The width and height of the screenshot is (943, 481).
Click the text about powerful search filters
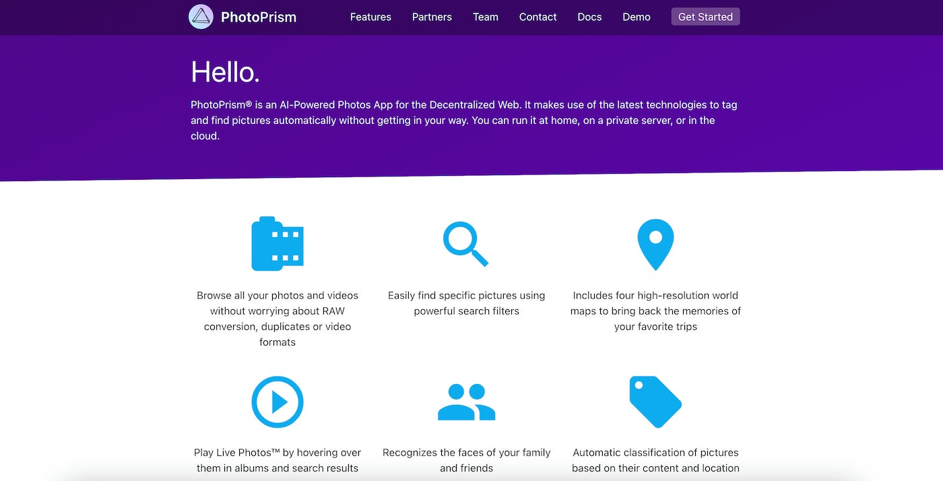pyautogui.click(x=466, y=303)
